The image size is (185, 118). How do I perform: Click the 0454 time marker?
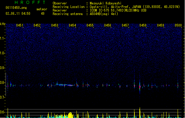pyautogui.click(x=72, y=25)
